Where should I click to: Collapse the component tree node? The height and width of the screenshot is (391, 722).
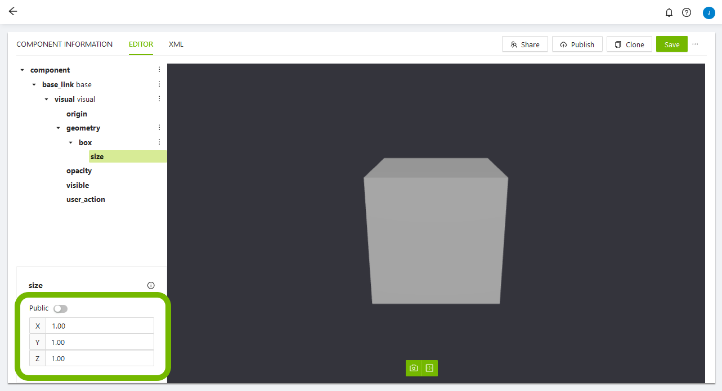click(x=23, y=70)
